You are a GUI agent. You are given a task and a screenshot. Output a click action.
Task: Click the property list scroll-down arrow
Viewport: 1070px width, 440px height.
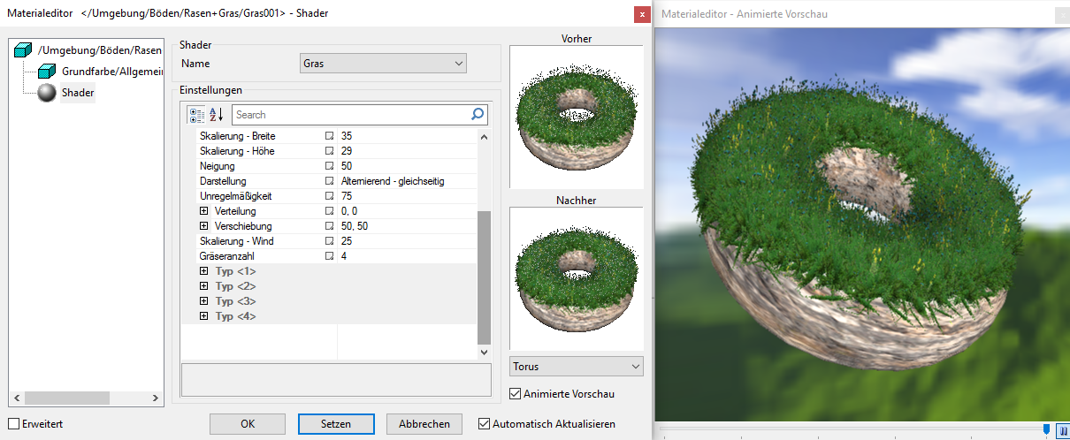(484, 352)
